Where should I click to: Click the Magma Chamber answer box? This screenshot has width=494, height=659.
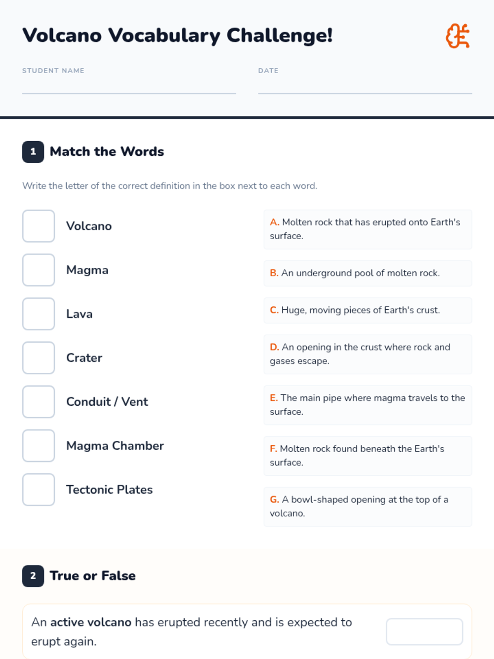click(39, 446)
